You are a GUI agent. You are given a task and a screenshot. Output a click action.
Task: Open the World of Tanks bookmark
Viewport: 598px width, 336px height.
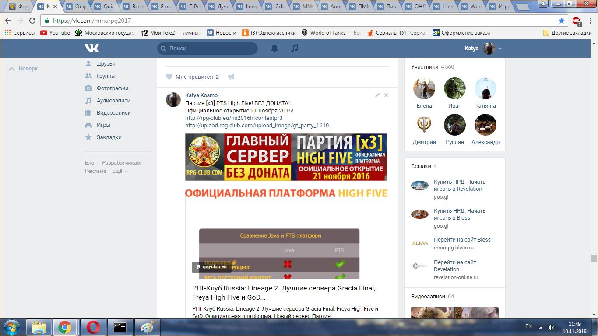(331, 33)
